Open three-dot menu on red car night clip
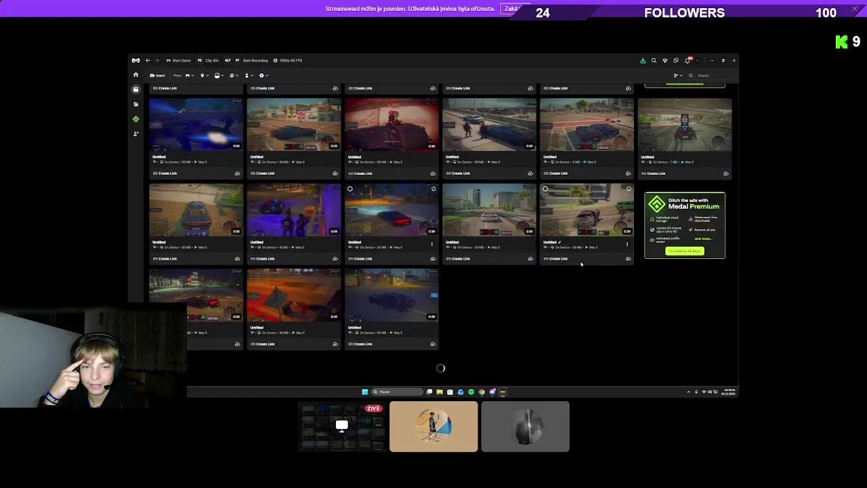Screen dimensions: 867x488 click(x=432, y=244)
